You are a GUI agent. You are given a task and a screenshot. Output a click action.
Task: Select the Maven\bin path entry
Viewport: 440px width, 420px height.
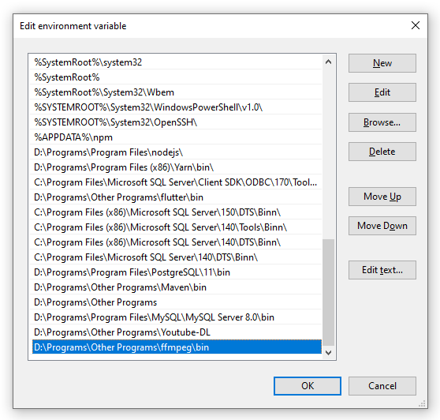[x=176, y=287]
